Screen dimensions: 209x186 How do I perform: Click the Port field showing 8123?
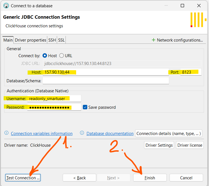click(x=190, y=72)
